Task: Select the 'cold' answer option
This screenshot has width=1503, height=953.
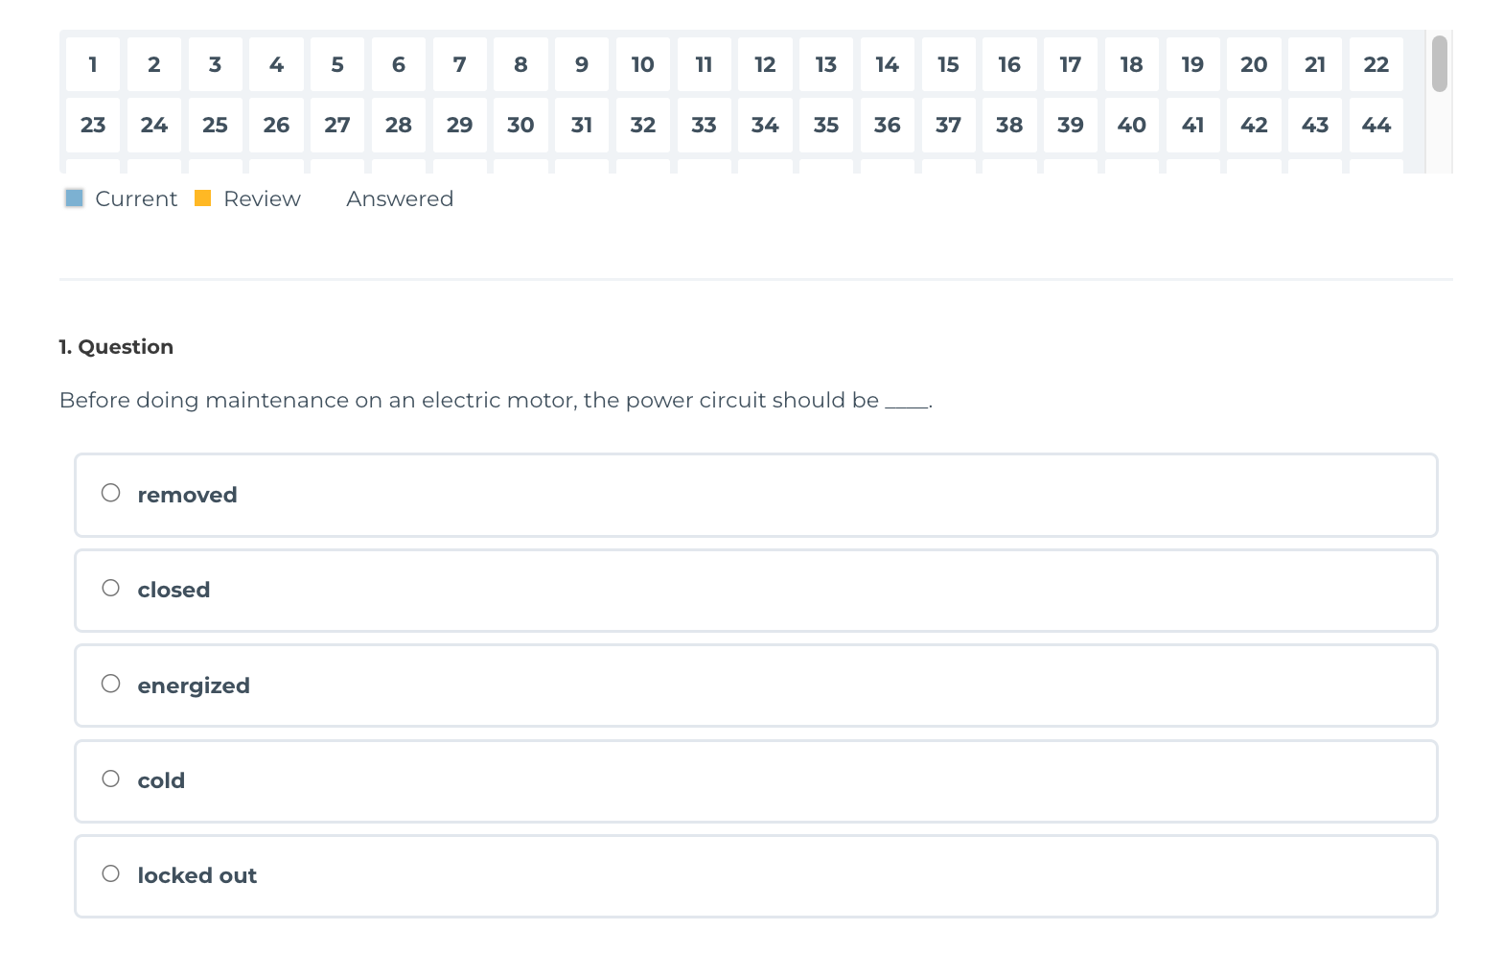Action: (111, 779)
